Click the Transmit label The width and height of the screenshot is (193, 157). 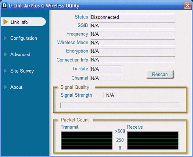(x=69, y=127)
